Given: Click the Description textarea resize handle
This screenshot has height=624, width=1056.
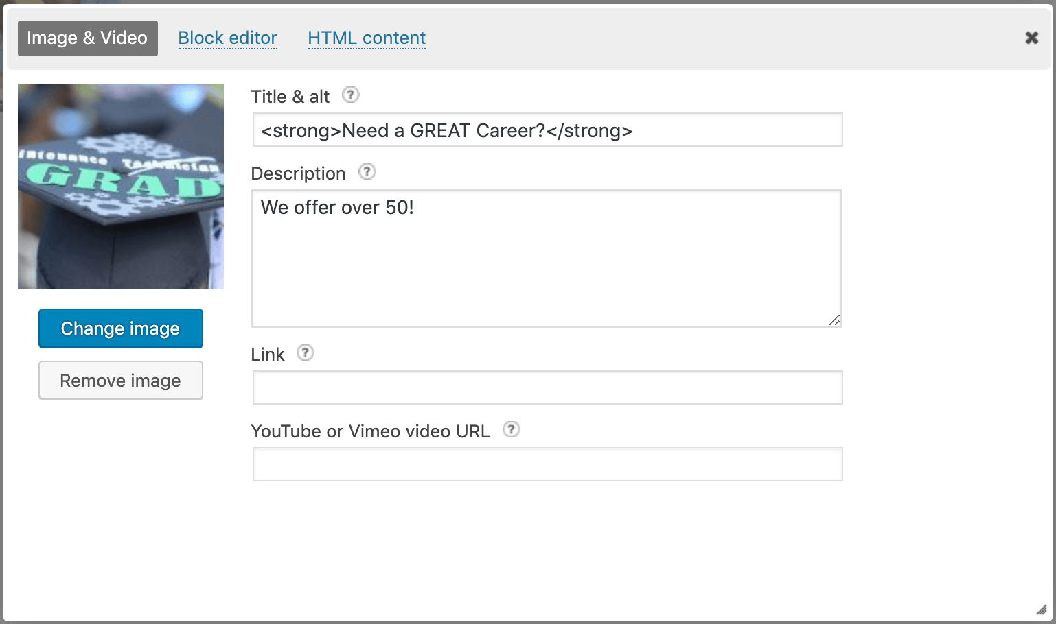Looking at the screenshot, I should 834,320.
